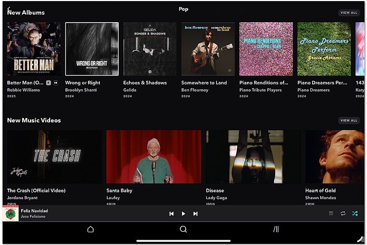Image resolution: width=367 pixels, height=245 pixels.
Task: View all New Music Videos
Action: 349,120
